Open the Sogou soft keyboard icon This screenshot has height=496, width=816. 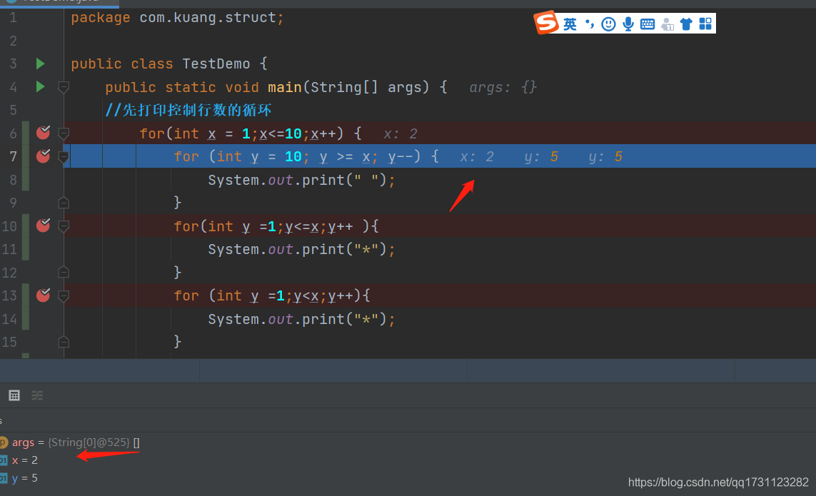(648, 24)
